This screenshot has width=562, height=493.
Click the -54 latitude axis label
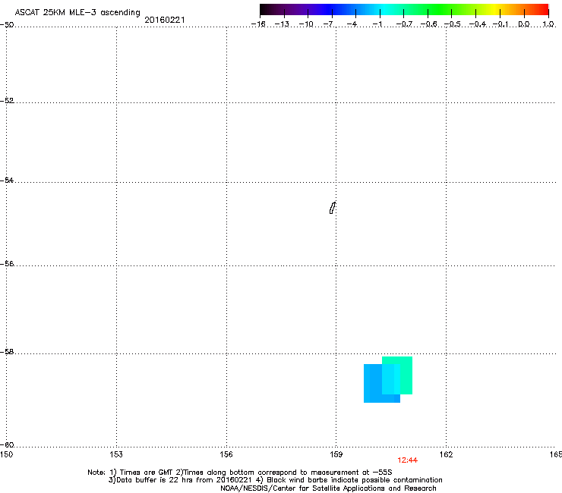(7, 180)
